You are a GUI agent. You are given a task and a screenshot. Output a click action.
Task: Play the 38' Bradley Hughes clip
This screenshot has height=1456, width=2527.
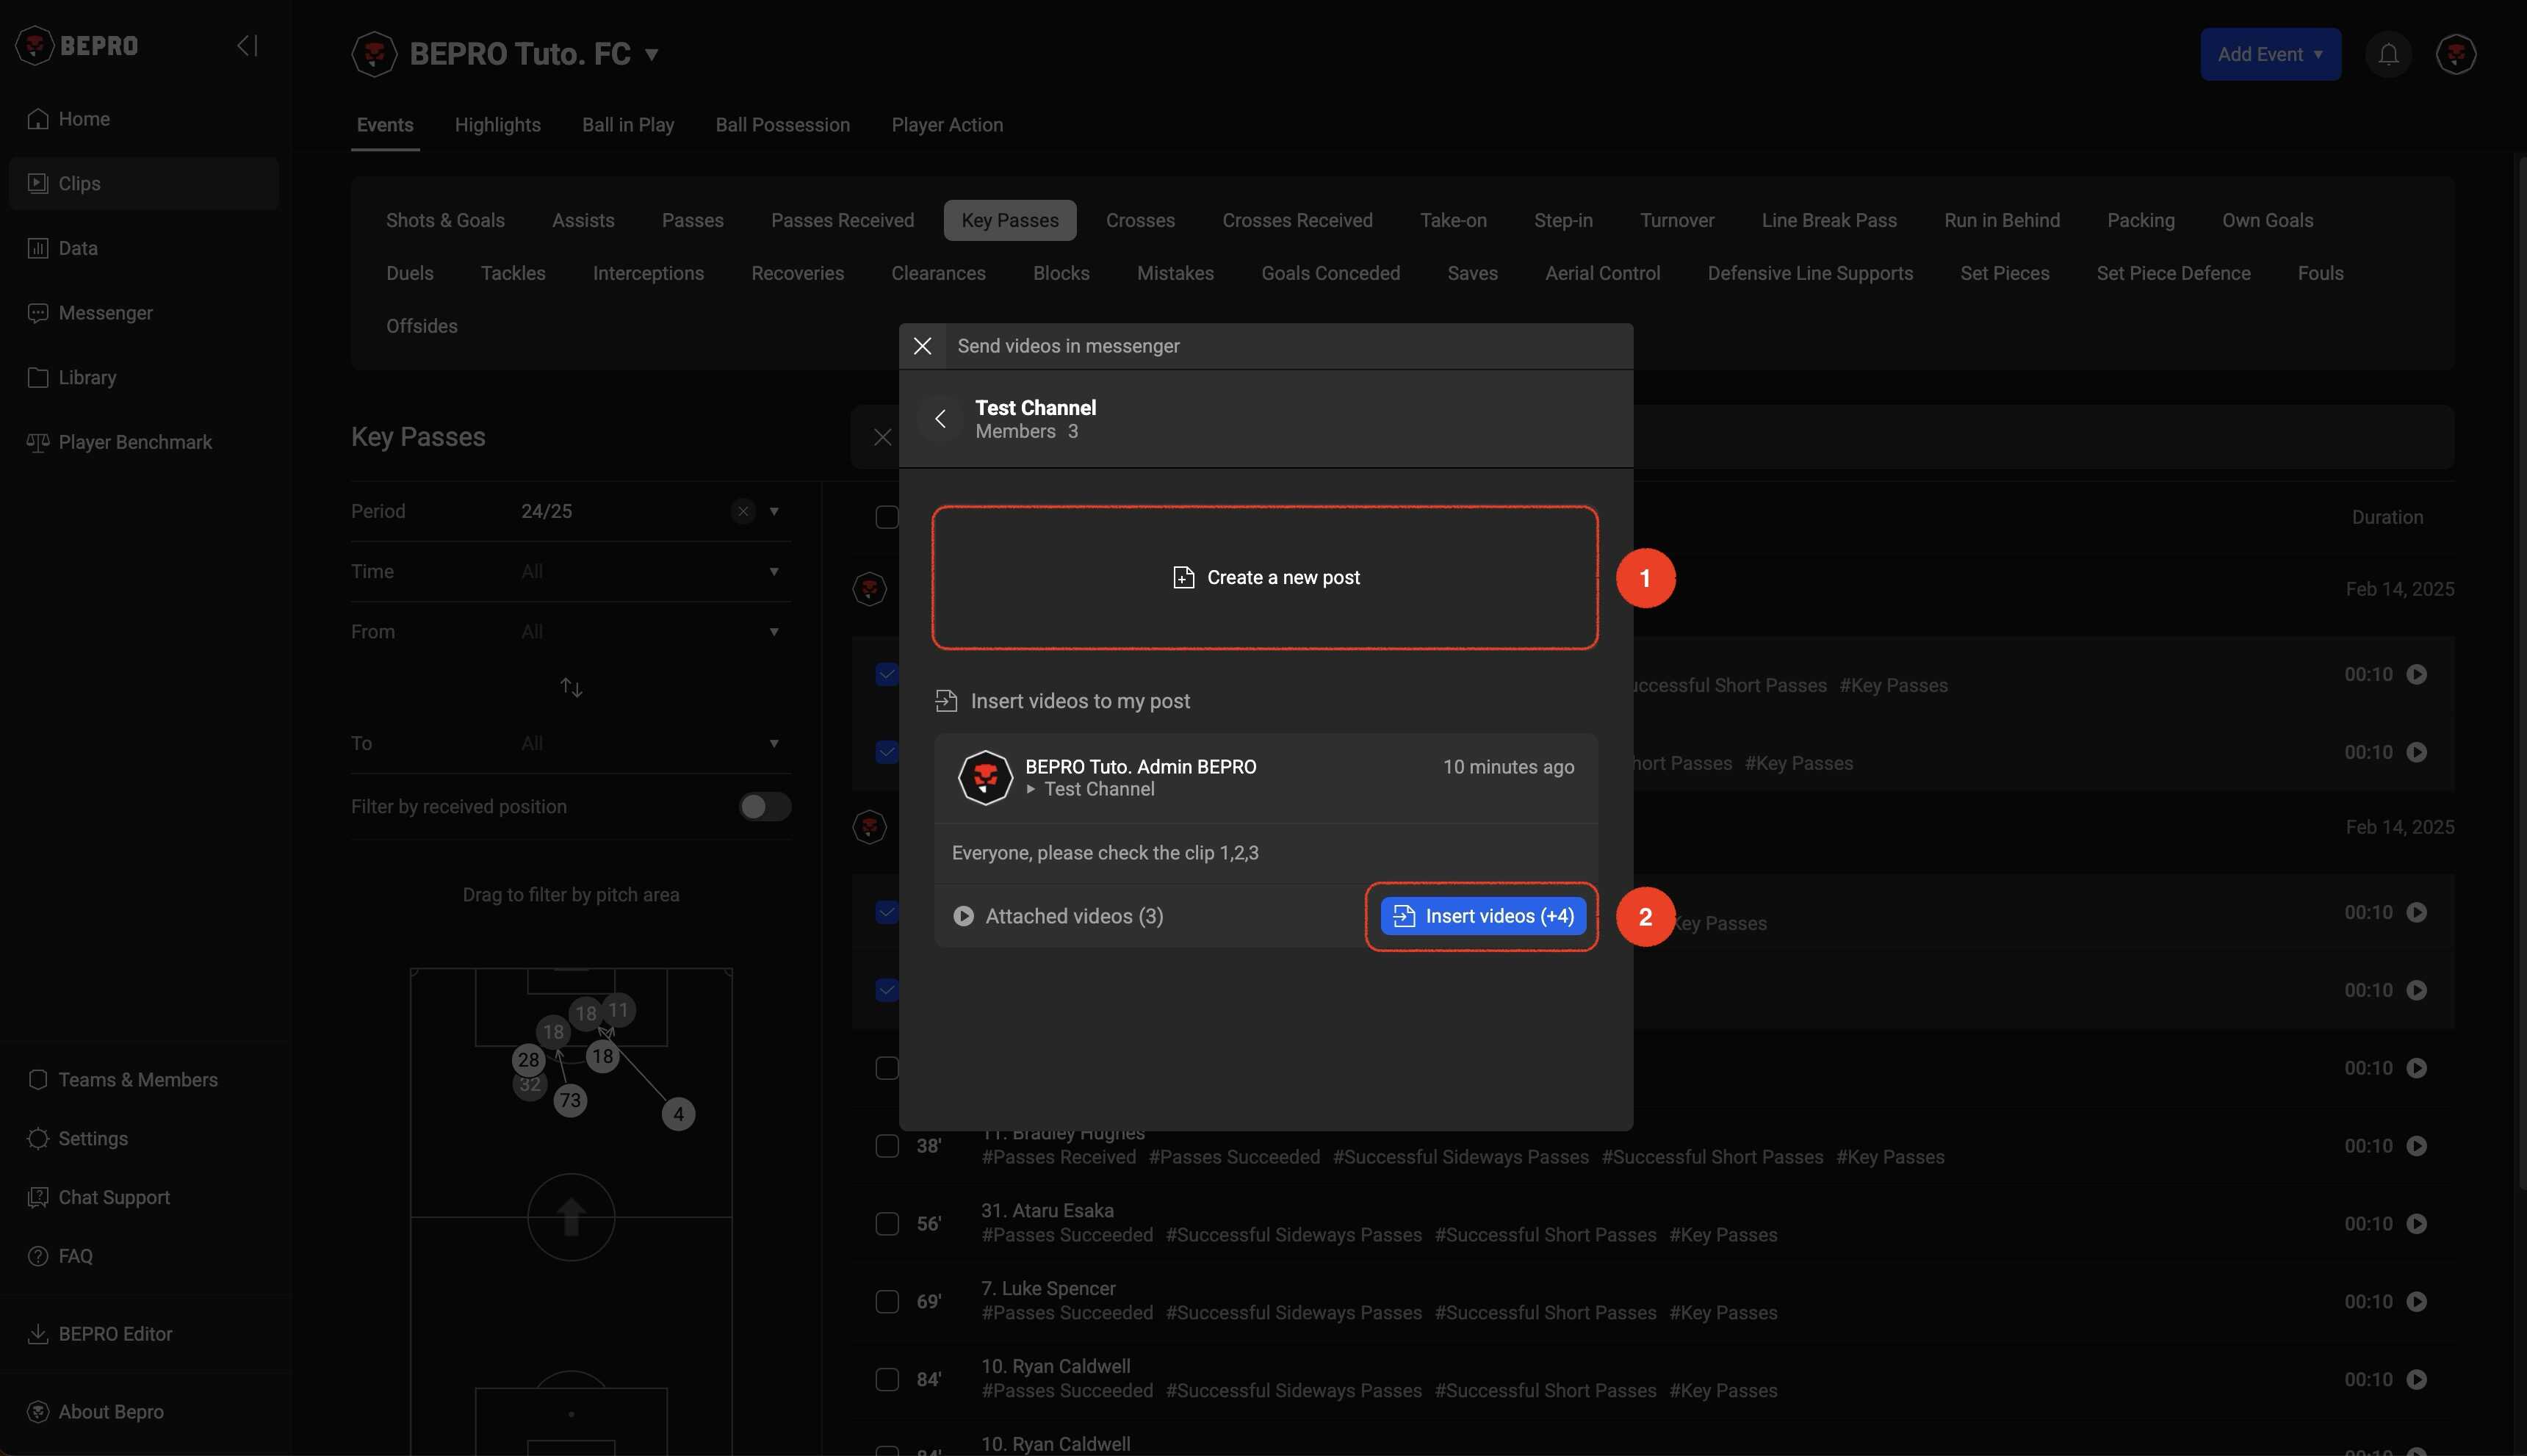point(2416,1146)
